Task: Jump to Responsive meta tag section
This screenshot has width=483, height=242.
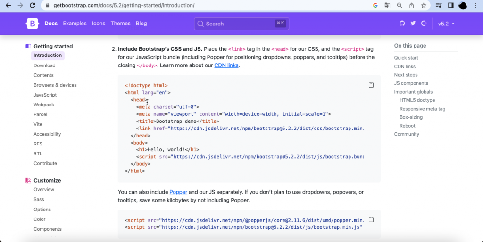Action: [422, 109]
